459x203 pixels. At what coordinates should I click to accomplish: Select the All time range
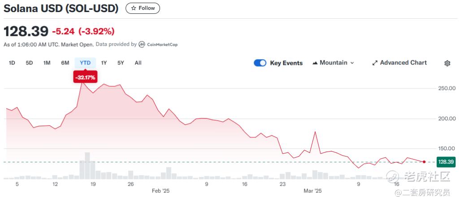138,63
